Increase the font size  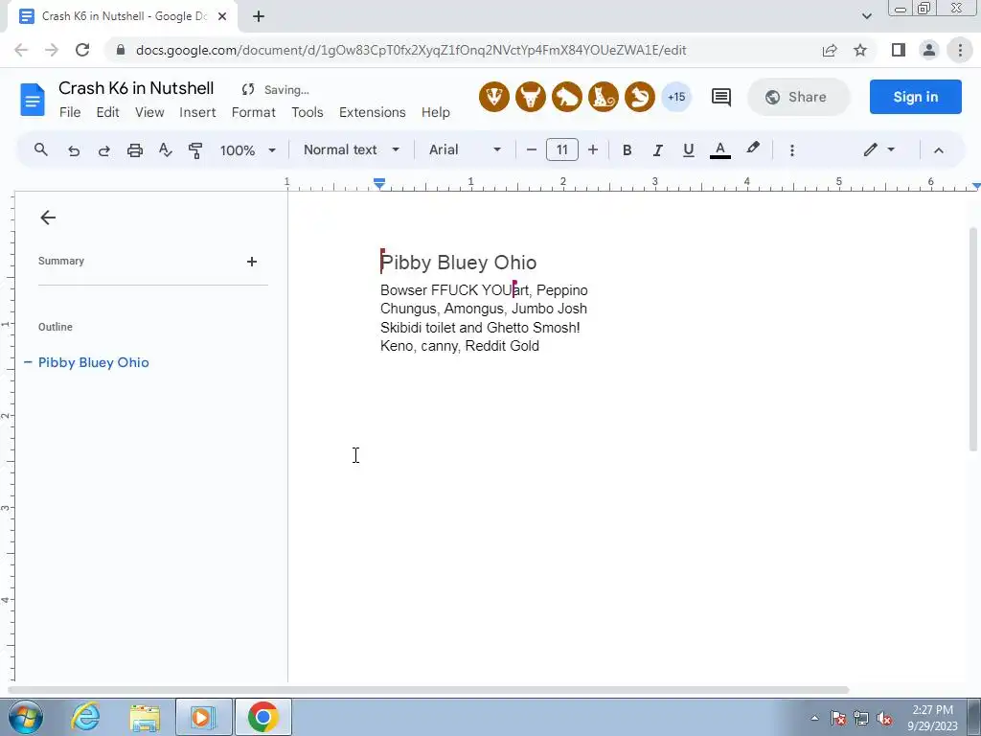coord(592,149)
